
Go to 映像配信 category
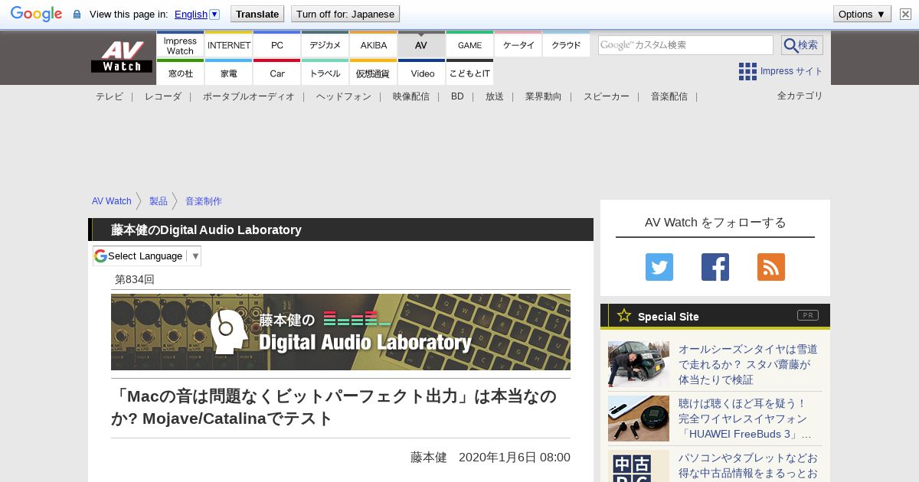[410, 96]
